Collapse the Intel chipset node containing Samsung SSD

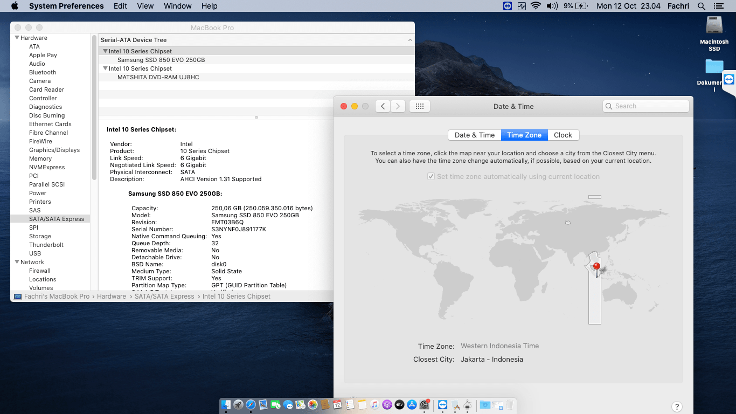[105, 51]
